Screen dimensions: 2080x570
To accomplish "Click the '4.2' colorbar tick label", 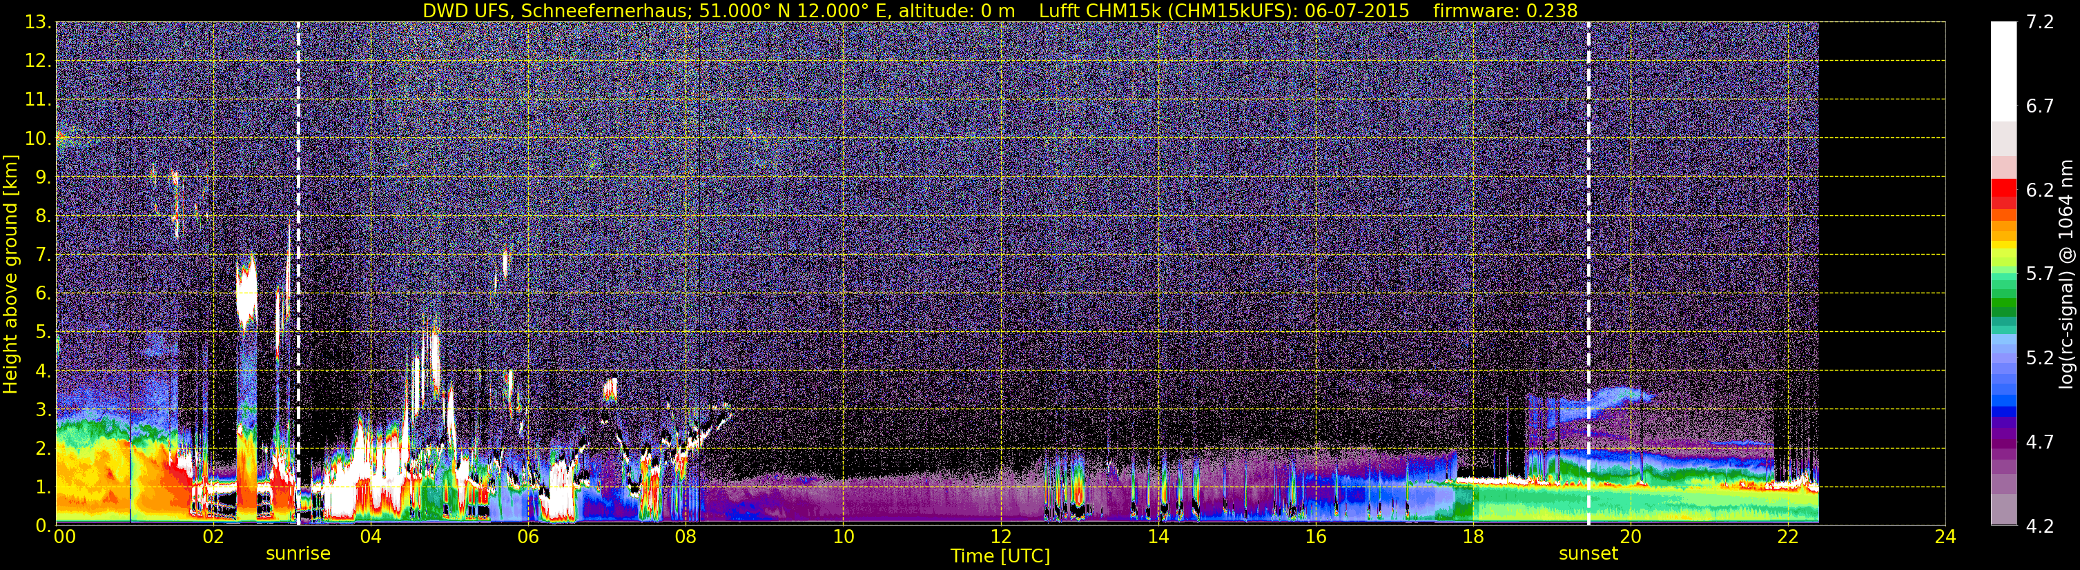I will pos(2040,526).
